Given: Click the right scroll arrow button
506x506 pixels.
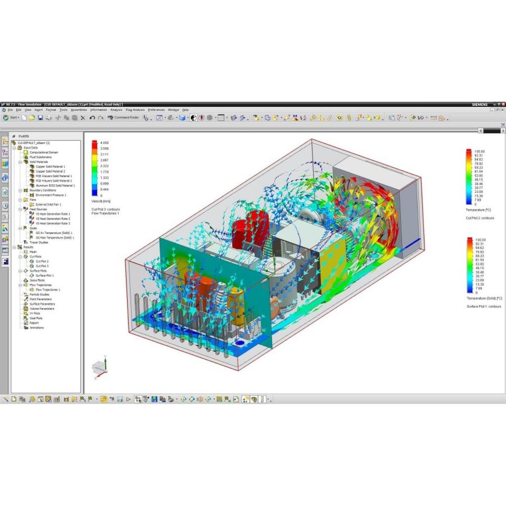Looking at the screenshot, I should [503, 130].
